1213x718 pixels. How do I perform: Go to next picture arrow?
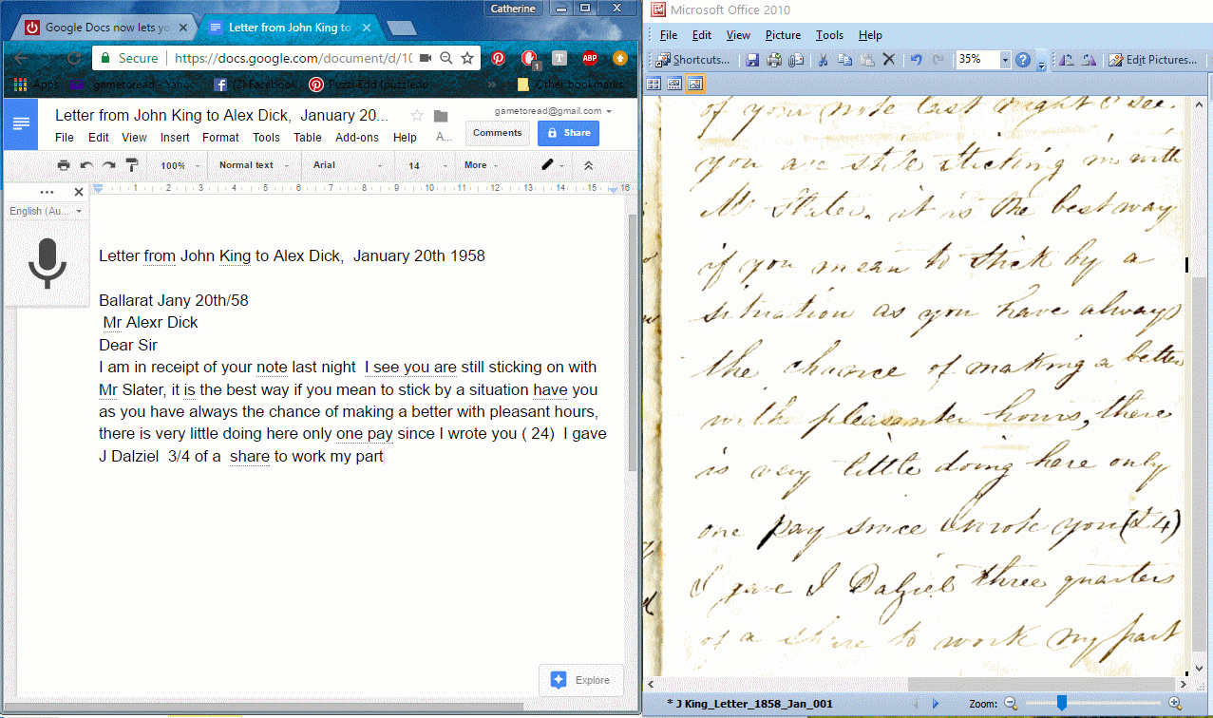coord(936,704)
